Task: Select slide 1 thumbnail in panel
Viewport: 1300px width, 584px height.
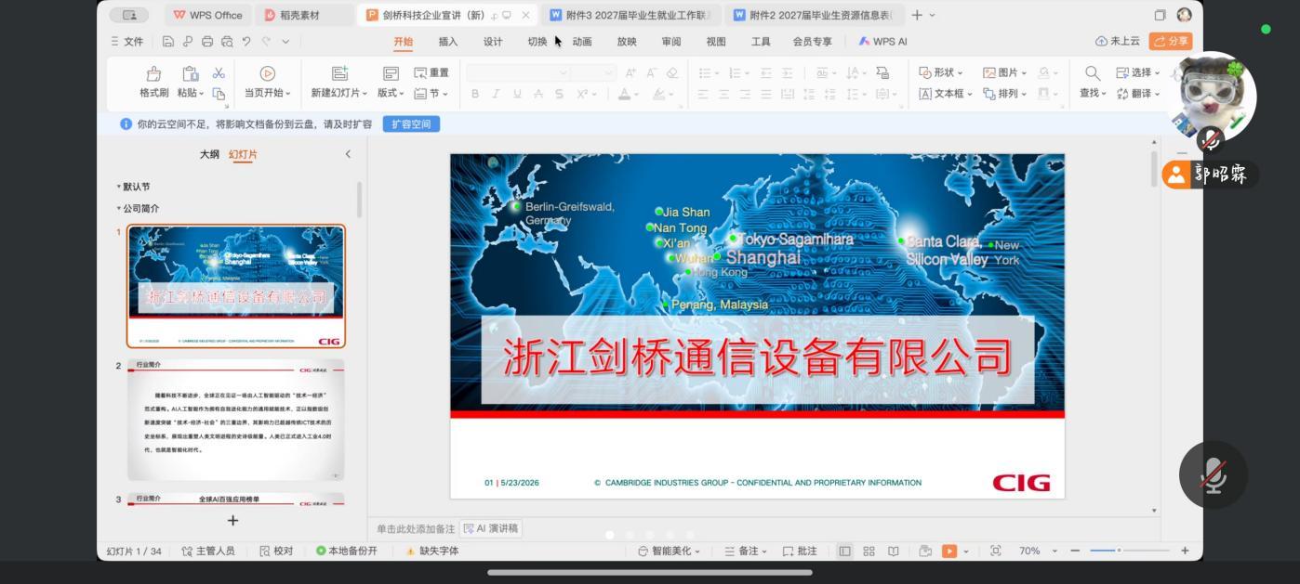Action: [236, 286]
